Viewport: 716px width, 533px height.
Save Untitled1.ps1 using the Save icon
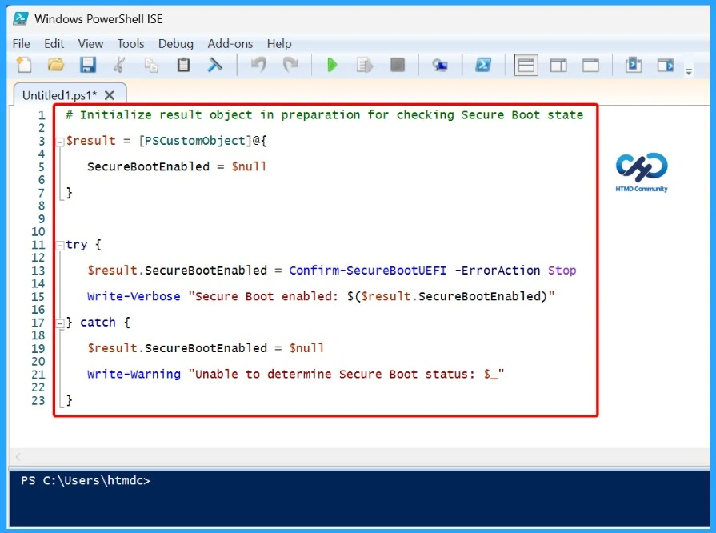88,65
